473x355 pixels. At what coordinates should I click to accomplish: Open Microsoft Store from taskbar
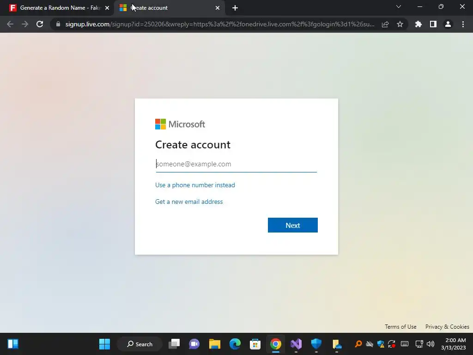tap(255, 344)
